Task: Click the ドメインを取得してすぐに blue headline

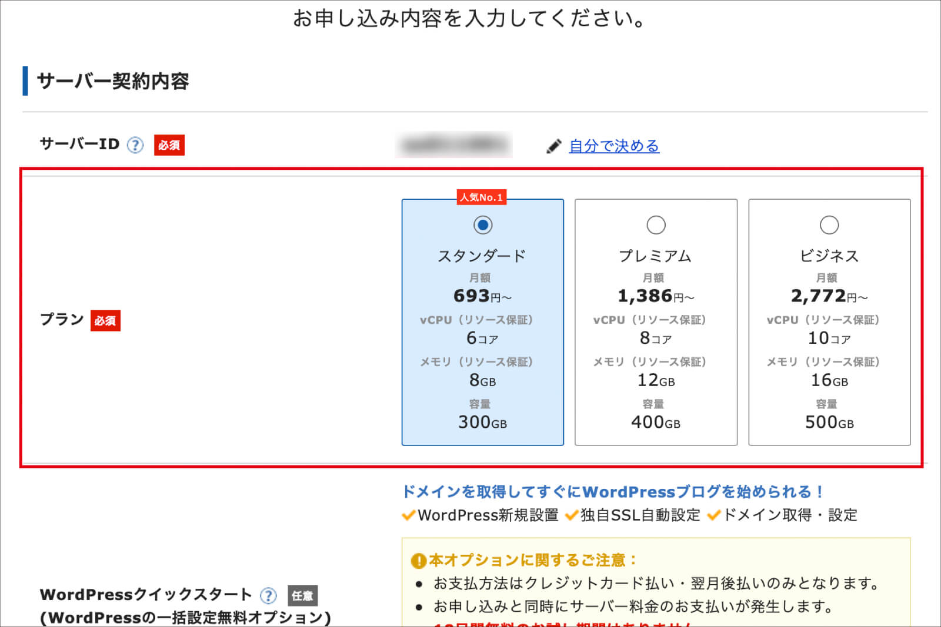Action: 613,492
